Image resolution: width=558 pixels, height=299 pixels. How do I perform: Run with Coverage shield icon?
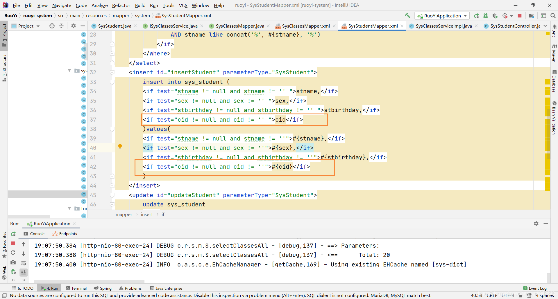pos(495,16)
